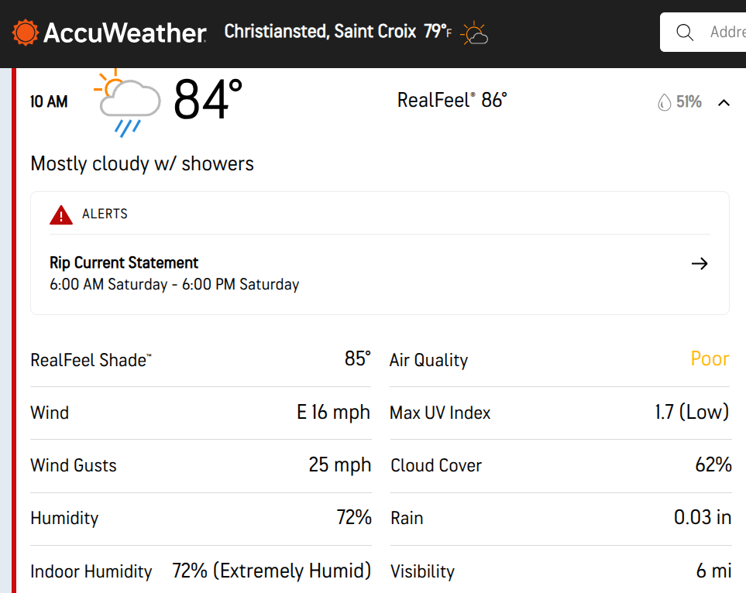This screenshot has height=593, width=746.
Task: Click the raindrop precipitation probability icon
Action: (664, 102)
